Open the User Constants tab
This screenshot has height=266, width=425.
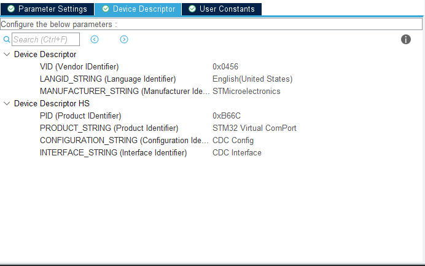click(227, 9)
